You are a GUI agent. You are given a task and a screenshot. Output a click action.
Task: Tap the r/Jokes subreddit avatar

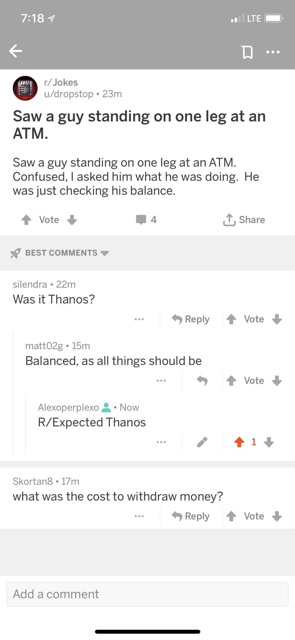pos(25,88)
